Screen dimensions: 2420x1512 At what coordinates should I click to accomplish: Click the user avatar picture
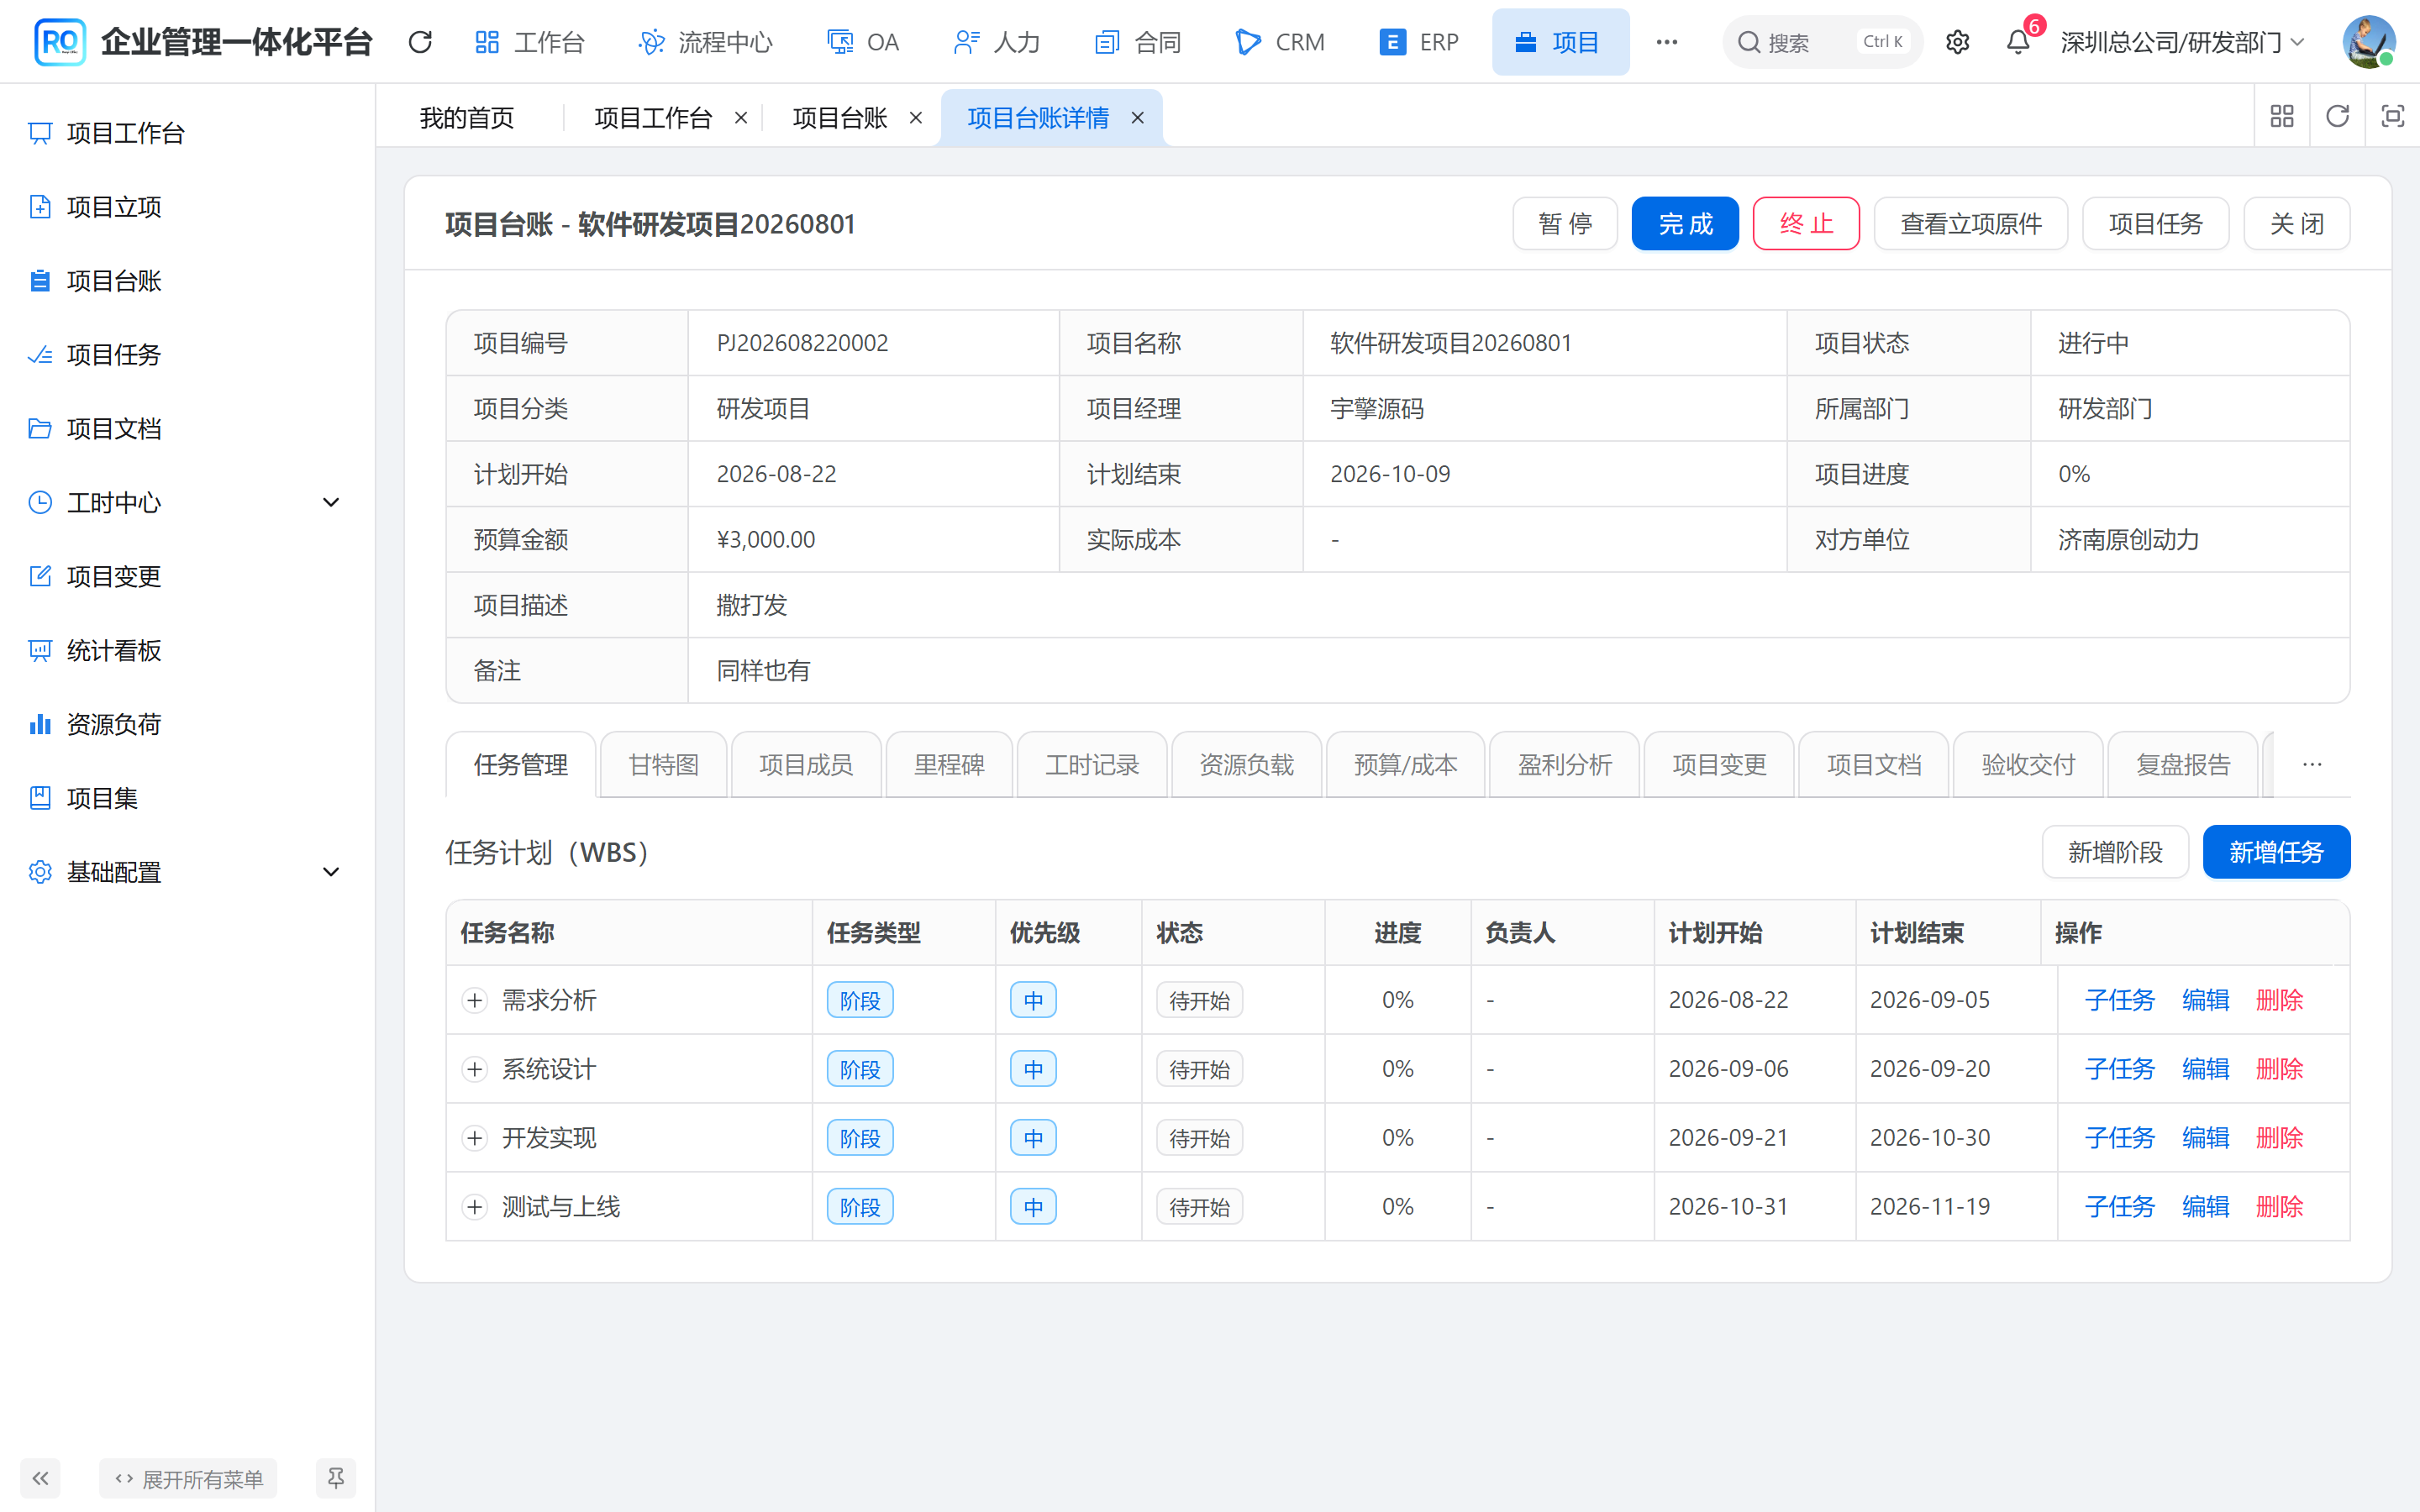point(2368,42)
